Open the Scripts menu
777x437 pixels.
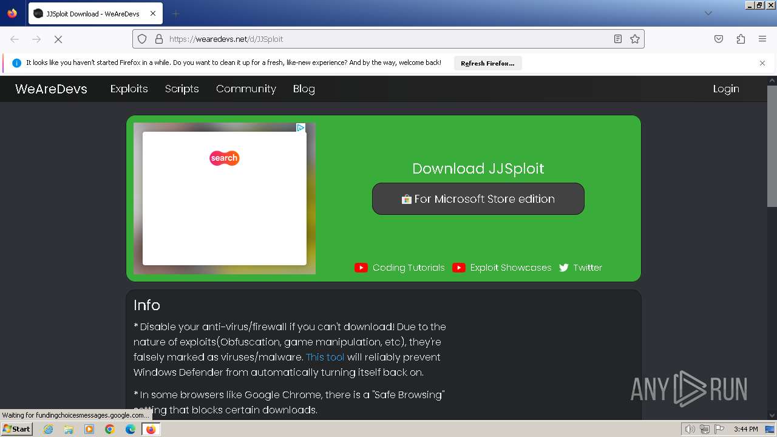tap(182, 89)
